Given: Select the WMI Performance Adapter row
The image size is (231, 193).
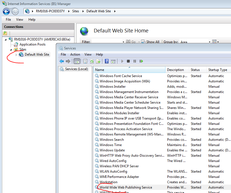Looking at the screenshot, I should click(162, 177).
